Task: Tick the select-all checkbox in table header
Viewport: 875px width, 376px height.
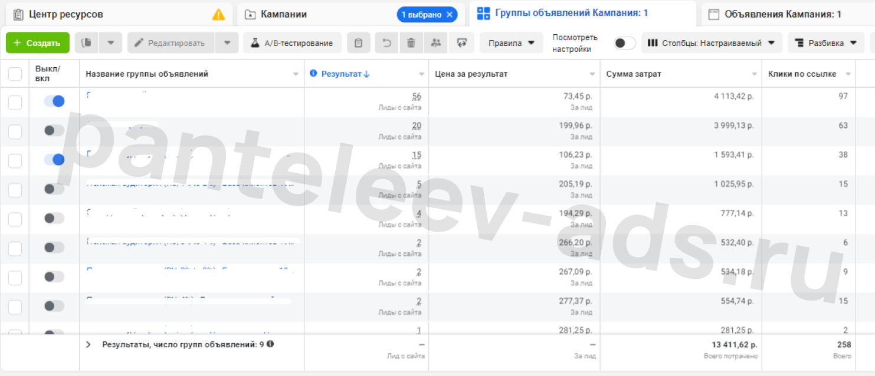Action: (x=15, y=74)
